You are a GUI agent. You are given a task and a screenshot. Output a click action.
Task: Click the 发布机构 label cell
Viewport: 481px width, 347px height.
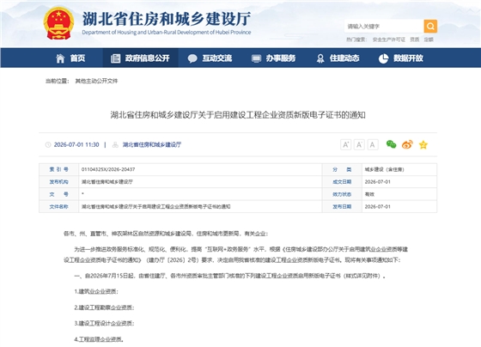pyautogui.click(x=59, y=181)
